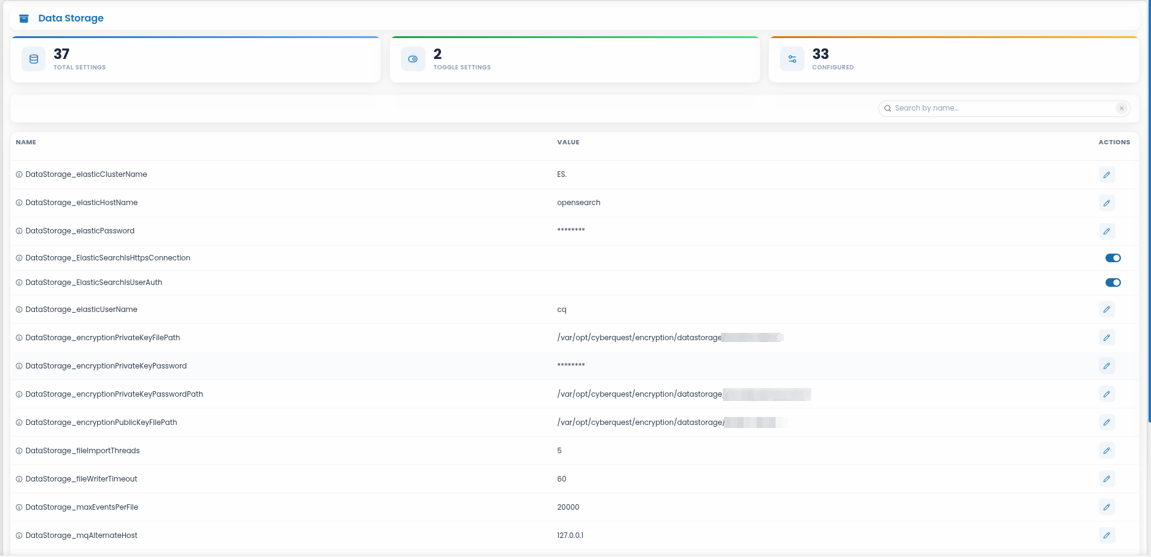The width and height of the screenshot is (1151, 557).
Task: Edit DataStorage_mqAlternateHost setting
Action: [1107, 536]
